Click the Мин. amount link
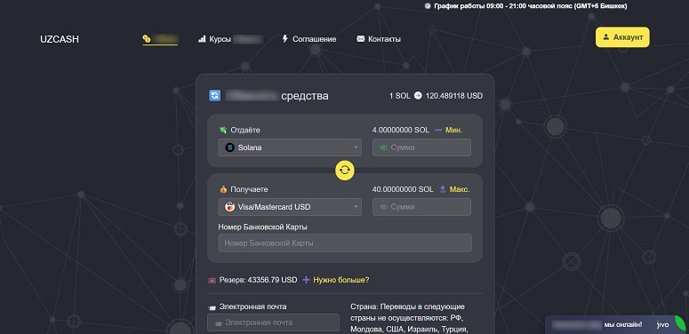The height and width of the screenshot is (334, 689). click(454, 130)
